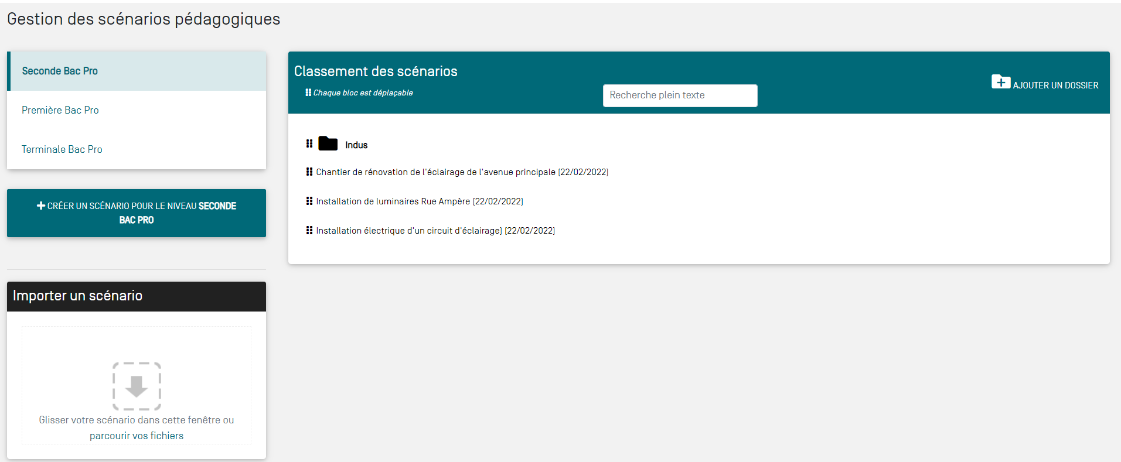This screenshot has width=1121, height=462.
Task: Click the scenario import drop zone
Action: (137, 351)
